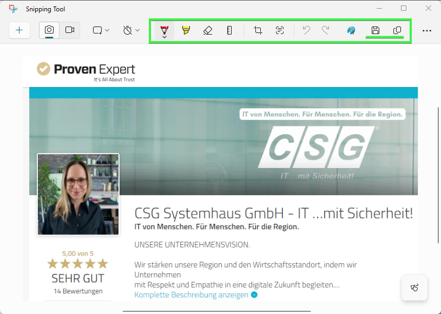Click the vertical scrollbar on right edge
This screenshot has height=314, width=441.
pos(438,176)
